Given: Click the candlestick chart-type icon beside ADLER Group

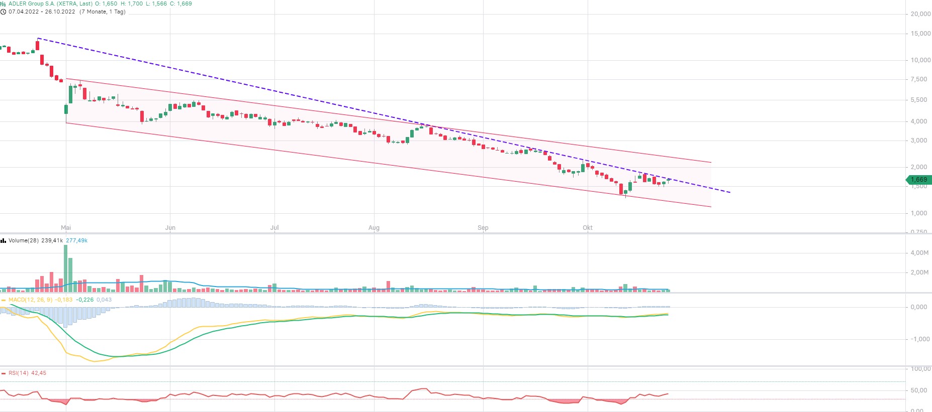Looking at the screenshot, I should tap(3, 4).
